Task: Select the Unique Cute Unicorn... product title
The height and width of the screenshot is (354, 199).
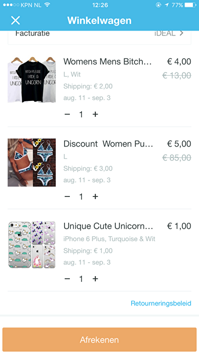Action: [x=108, y=226]
